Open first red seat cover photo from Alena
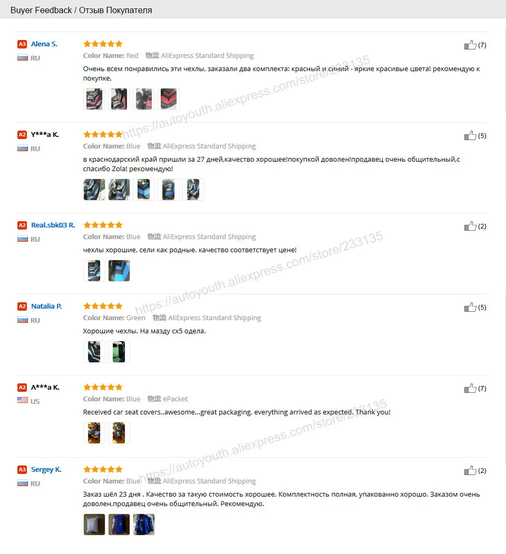This screenshot has height=554, width=506. [x=94, y=99]
